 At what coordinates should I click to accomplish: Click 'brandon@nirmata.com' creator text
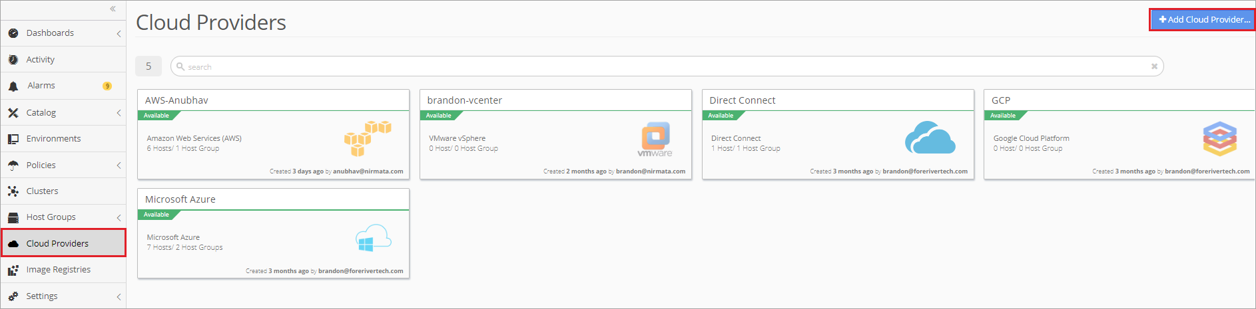tap(651, 171)
